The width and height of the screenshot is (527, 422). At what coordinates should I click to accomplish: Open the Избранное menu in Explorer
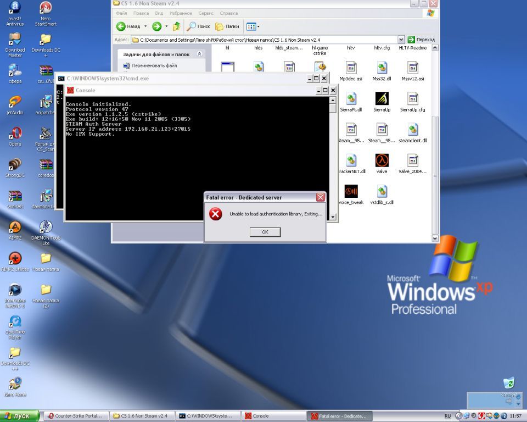(x=181, y=13)
